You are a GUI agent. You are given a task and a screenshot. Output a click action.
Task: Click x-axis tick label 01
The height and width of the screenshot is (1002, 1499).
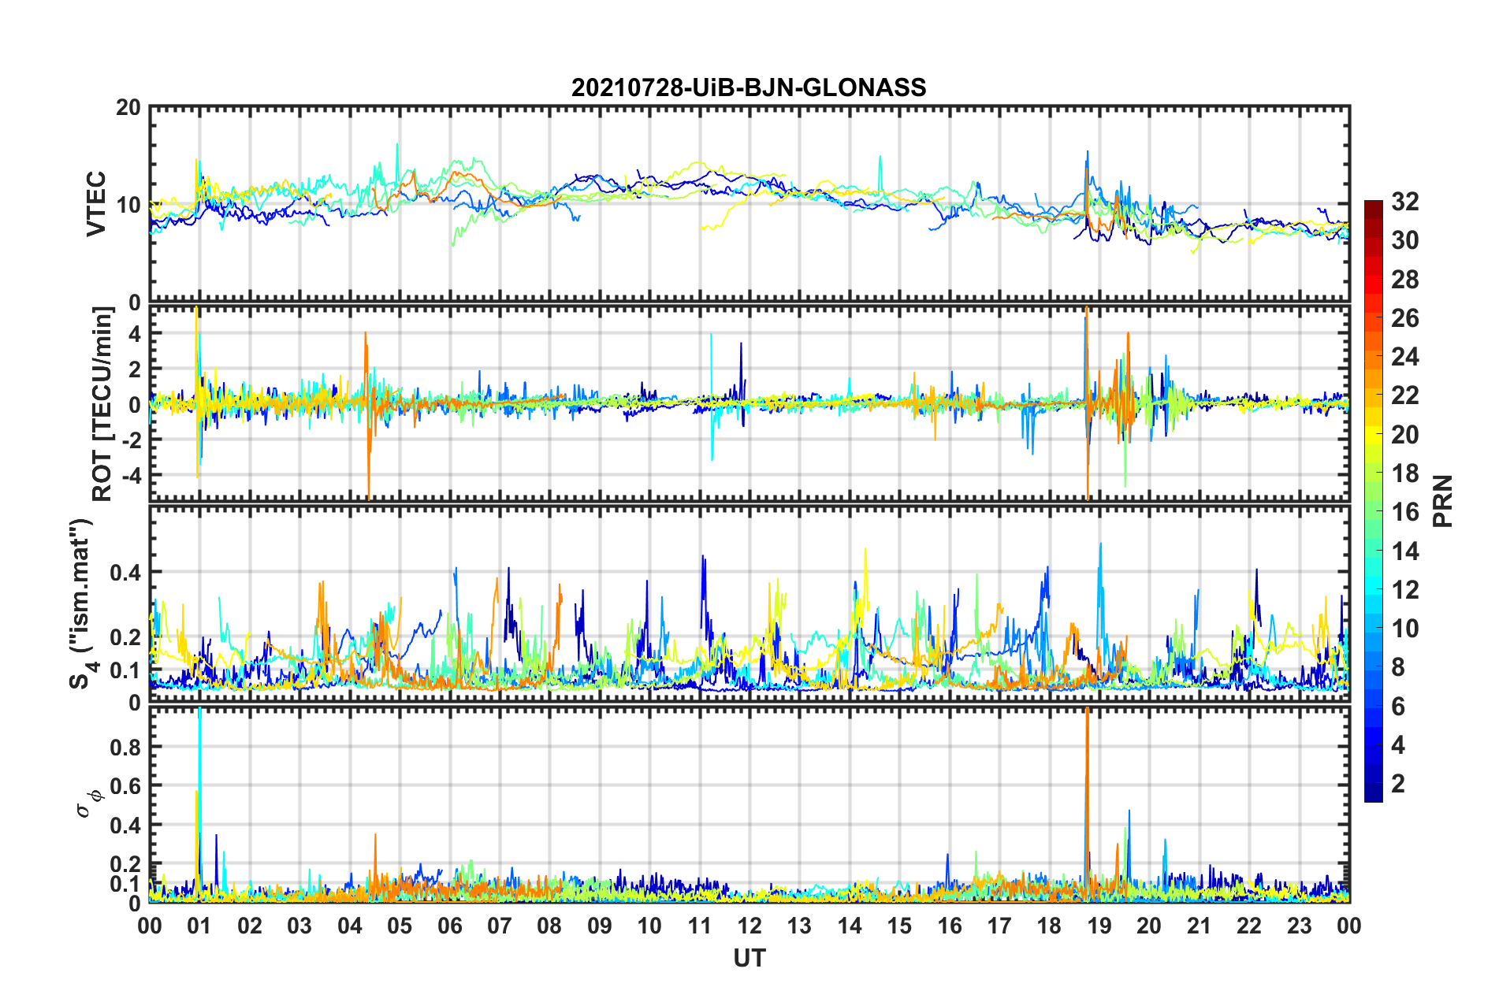(199, 926)
